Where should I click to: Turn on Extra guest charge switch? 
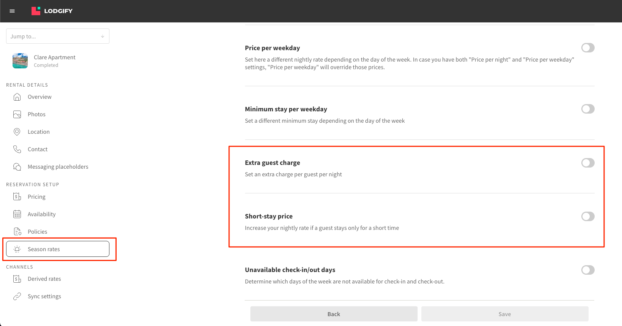coord(587,163)
